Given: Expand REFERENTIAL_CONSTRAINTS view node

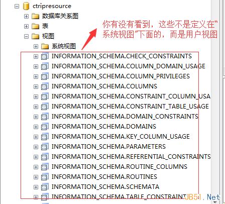Looking at the screenshot, I should pos(36,157).
